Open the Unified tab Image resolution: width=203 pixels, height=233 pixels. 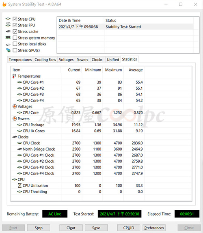(x=113, y=60)
